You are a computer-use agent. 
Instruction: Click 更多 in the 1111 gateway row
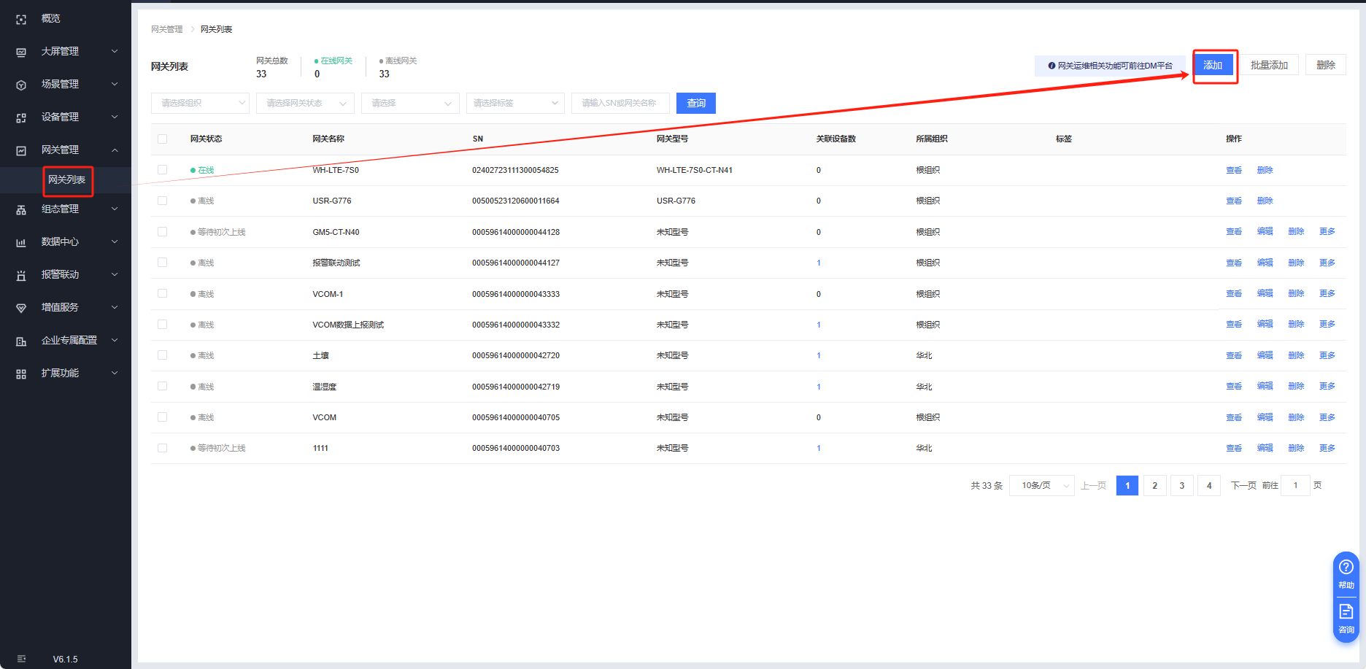pos(1327,448)
